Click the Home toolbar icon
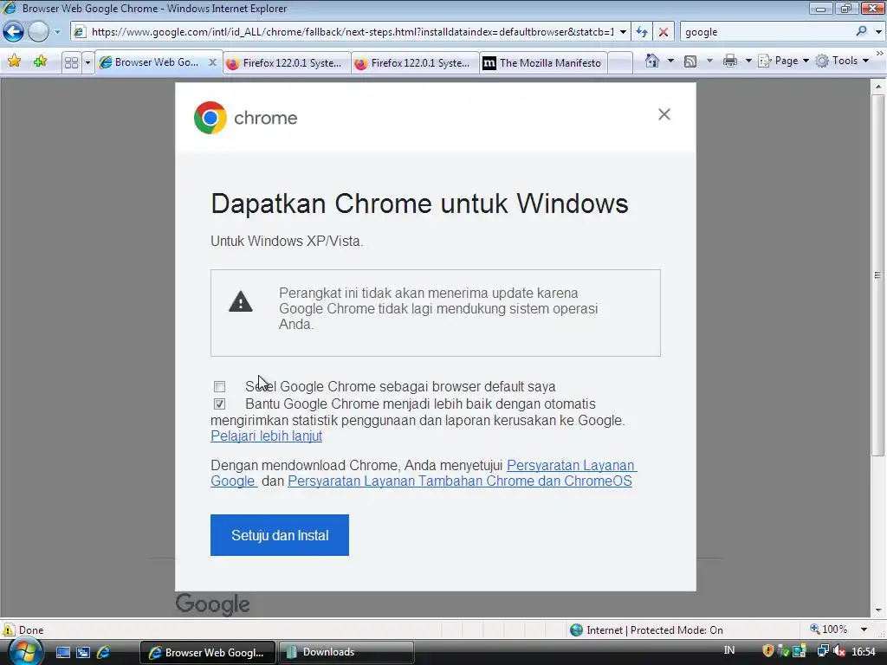 tap(651, 61)
